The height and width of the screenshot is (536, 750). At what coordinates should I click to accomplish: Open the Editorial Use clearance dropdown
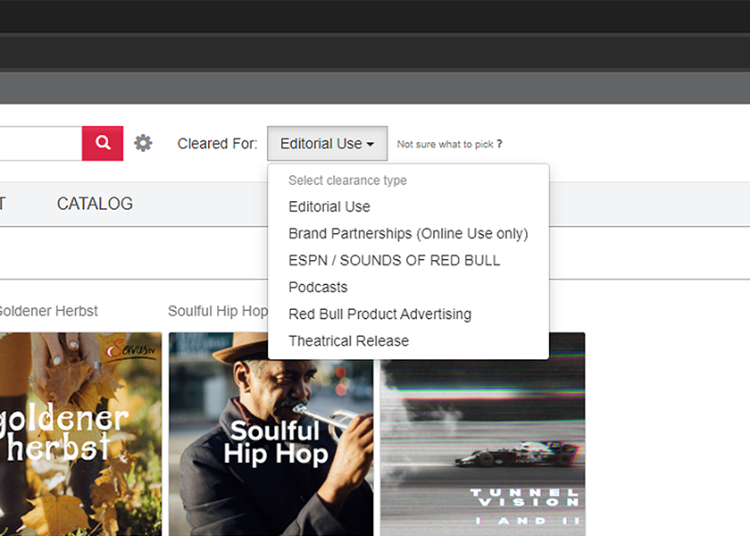[x=327, y=144]
